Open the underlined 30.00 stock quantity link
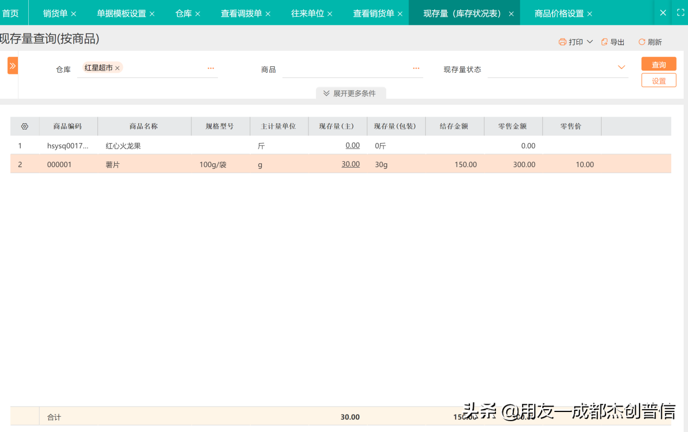This screenshot has height=432, width=688. (350, 164)
